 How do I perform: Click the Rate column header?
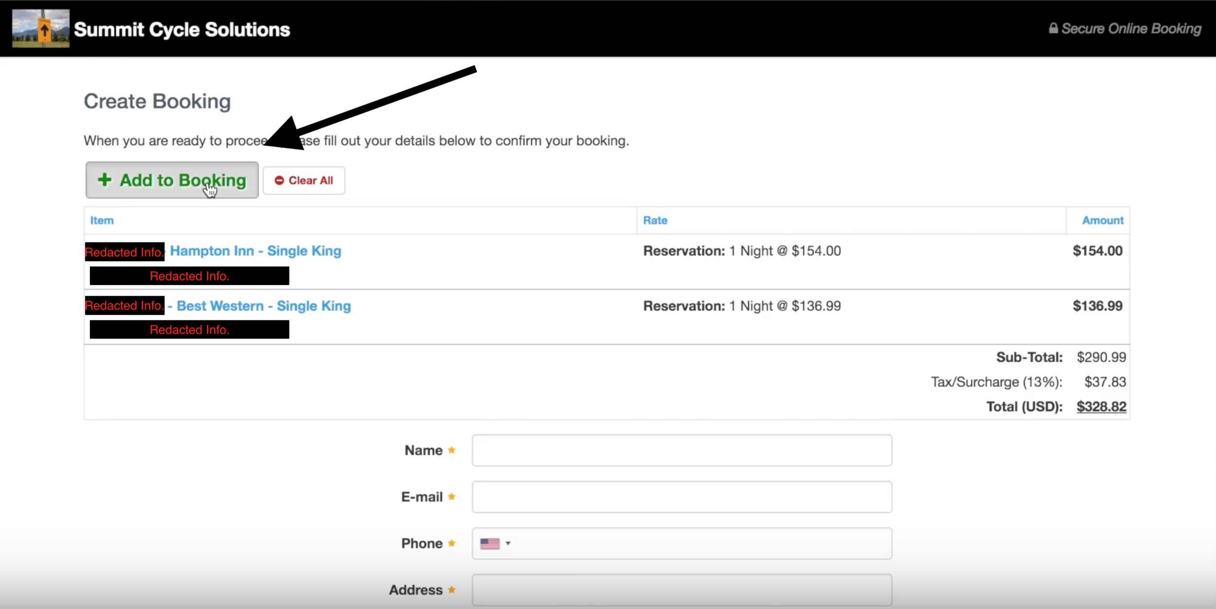click(x=655, y=220)
